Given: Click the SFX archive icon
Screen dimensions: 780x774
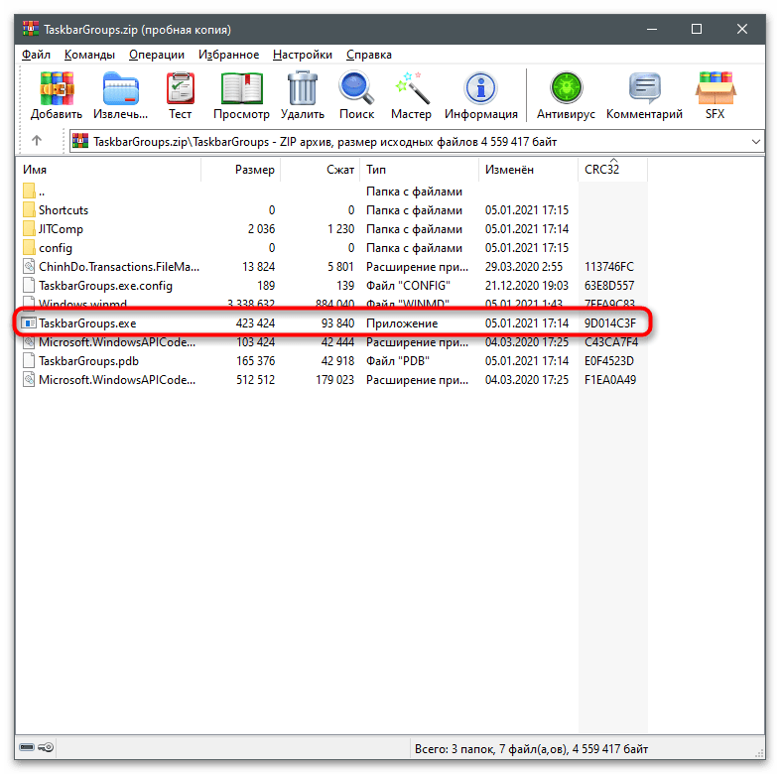Looking at the screenshot, I should click(715, 88).
